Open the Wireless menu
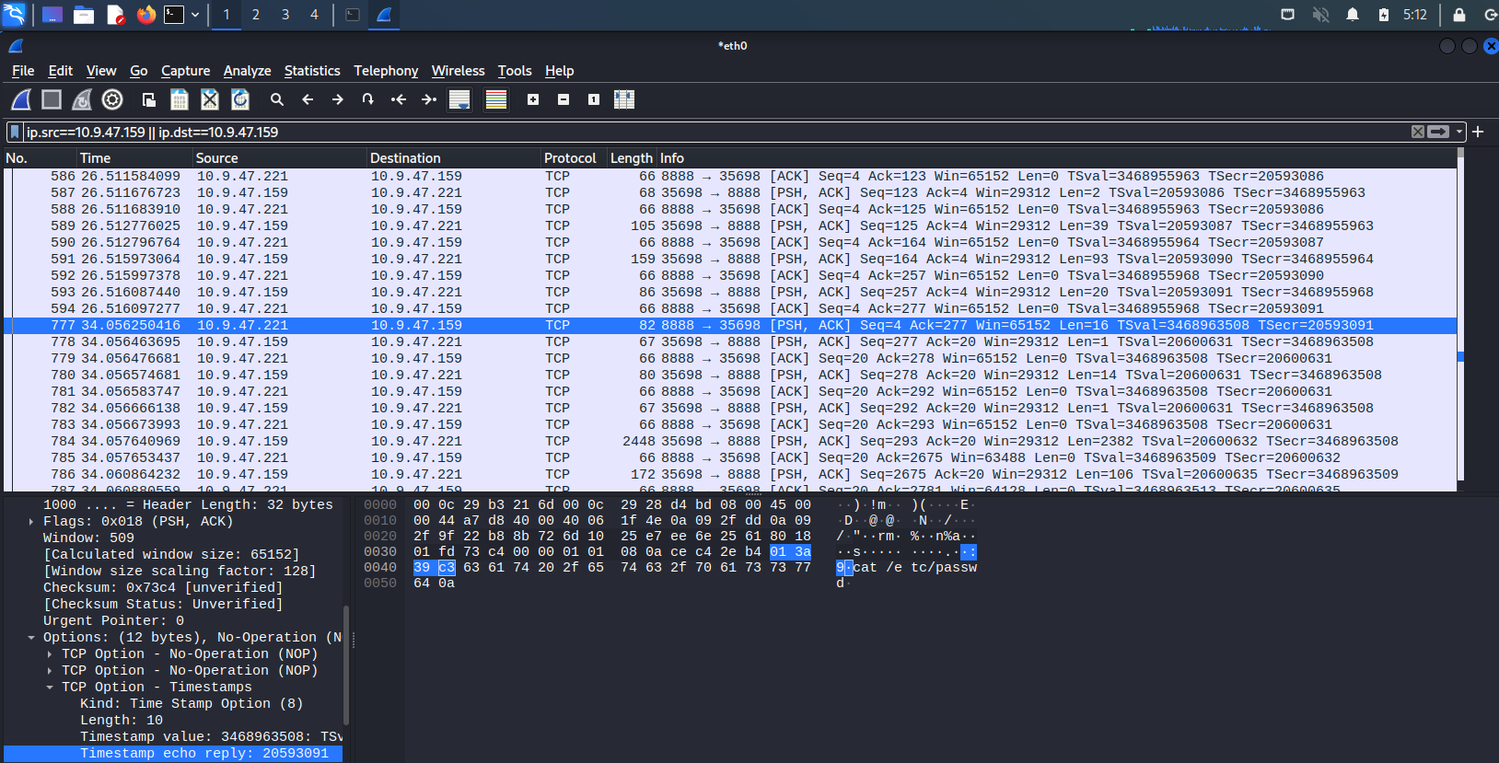This screenshot has width=1499, height=763. click(x=458, y=71)
